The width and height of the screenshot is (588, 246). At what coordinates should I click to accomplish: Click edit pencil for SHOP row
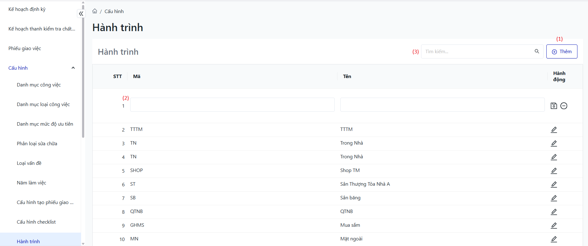coord(554,171)
